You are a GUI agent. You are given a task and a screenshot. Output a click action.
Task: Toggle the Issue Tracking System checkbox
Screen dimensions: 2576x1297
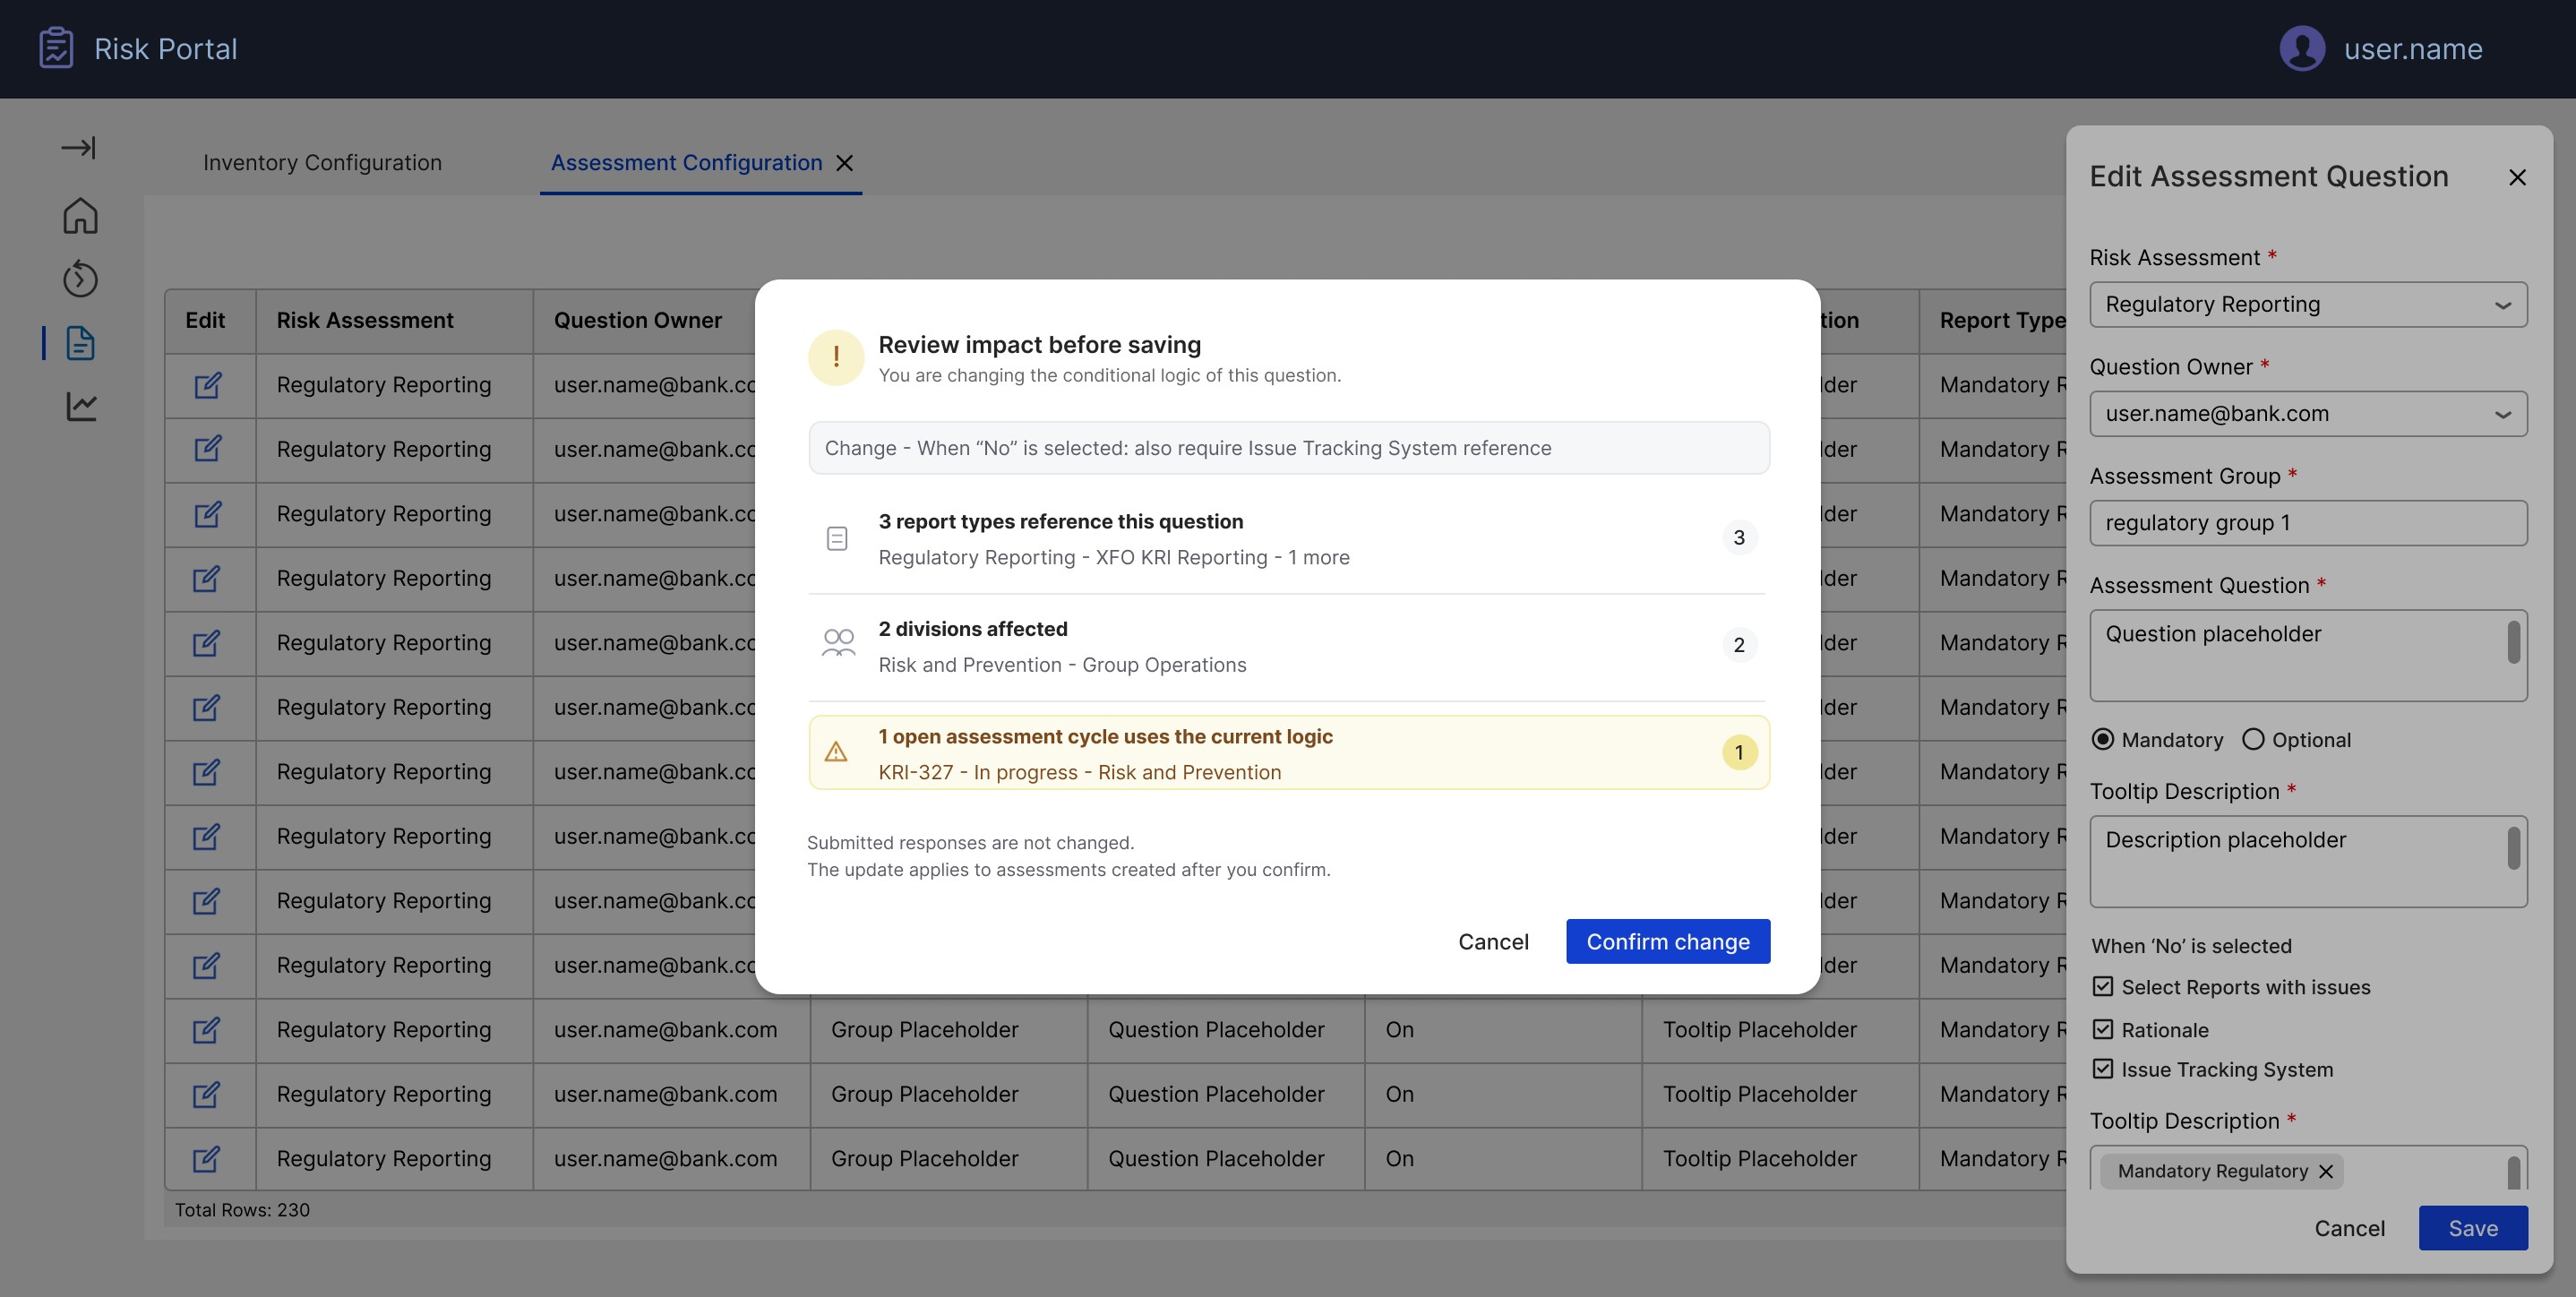point(2103,1069)
